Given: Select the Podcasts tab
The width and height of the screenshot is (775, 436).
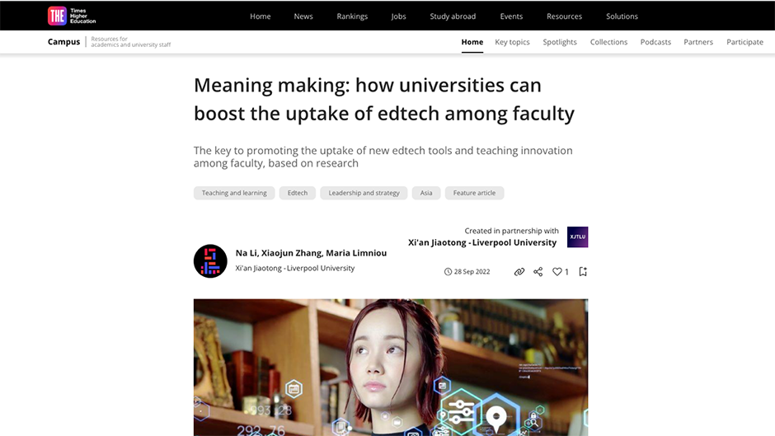Looking at the screenshot, I should (x=655, y=42).
